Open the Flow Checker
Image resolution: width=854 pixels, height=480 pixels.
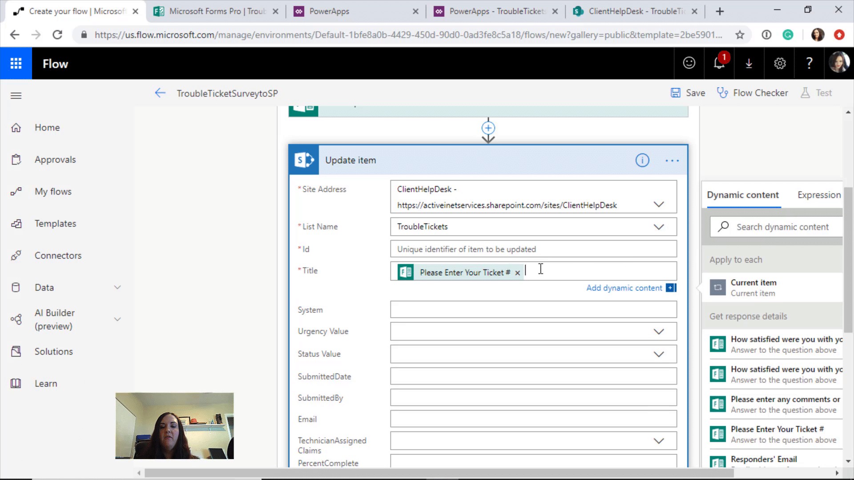point(752,93)
